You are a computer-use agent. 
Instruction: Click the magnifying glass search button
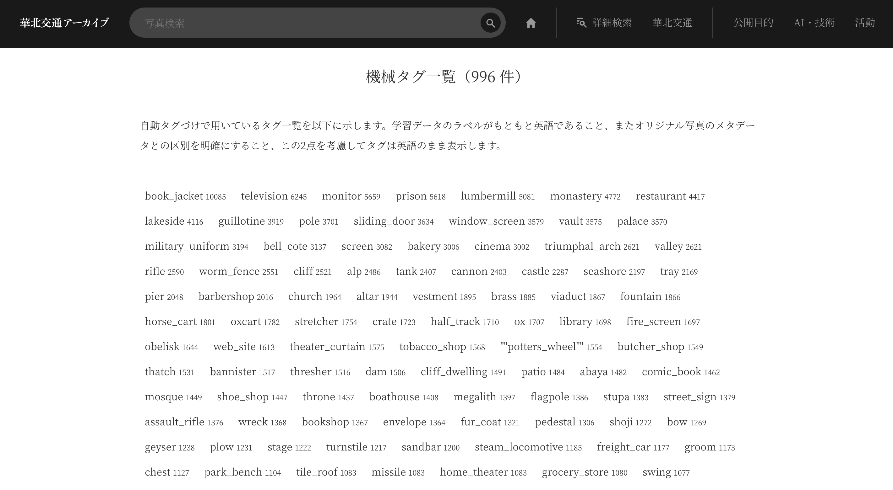(490, 23)
